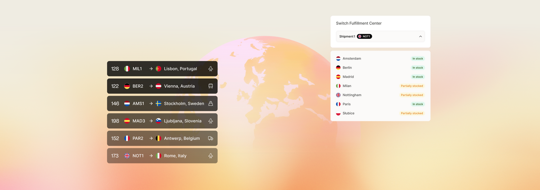Select the Madrid fulfillment center option

pos(348,77)
